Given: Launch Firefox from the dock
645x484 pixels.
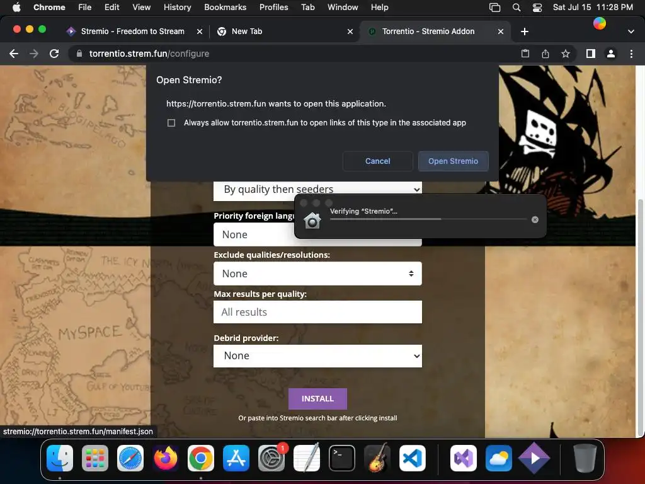Looking at the screenshot, I should click(x=166, y=458).
